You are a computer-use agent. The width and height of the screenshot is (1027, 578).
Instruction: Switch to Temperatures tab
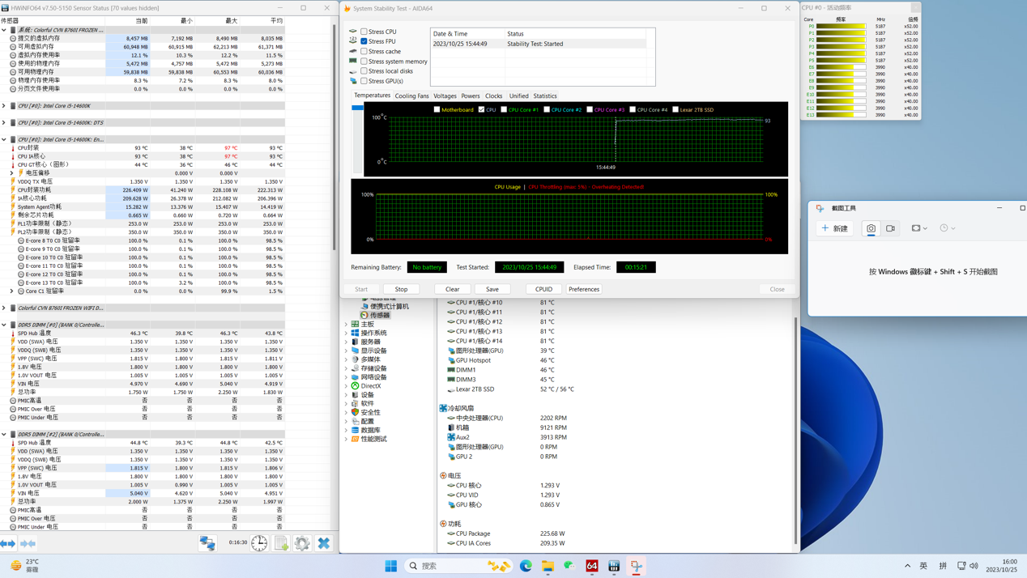372,96
